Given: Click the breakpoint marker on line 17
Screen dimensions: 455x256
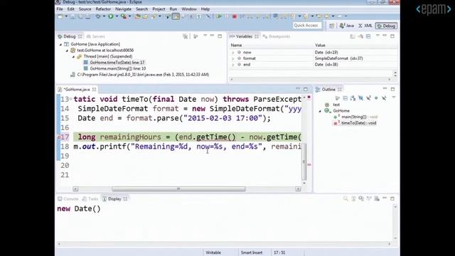Looking at the screenshot, I should point(58,137).
